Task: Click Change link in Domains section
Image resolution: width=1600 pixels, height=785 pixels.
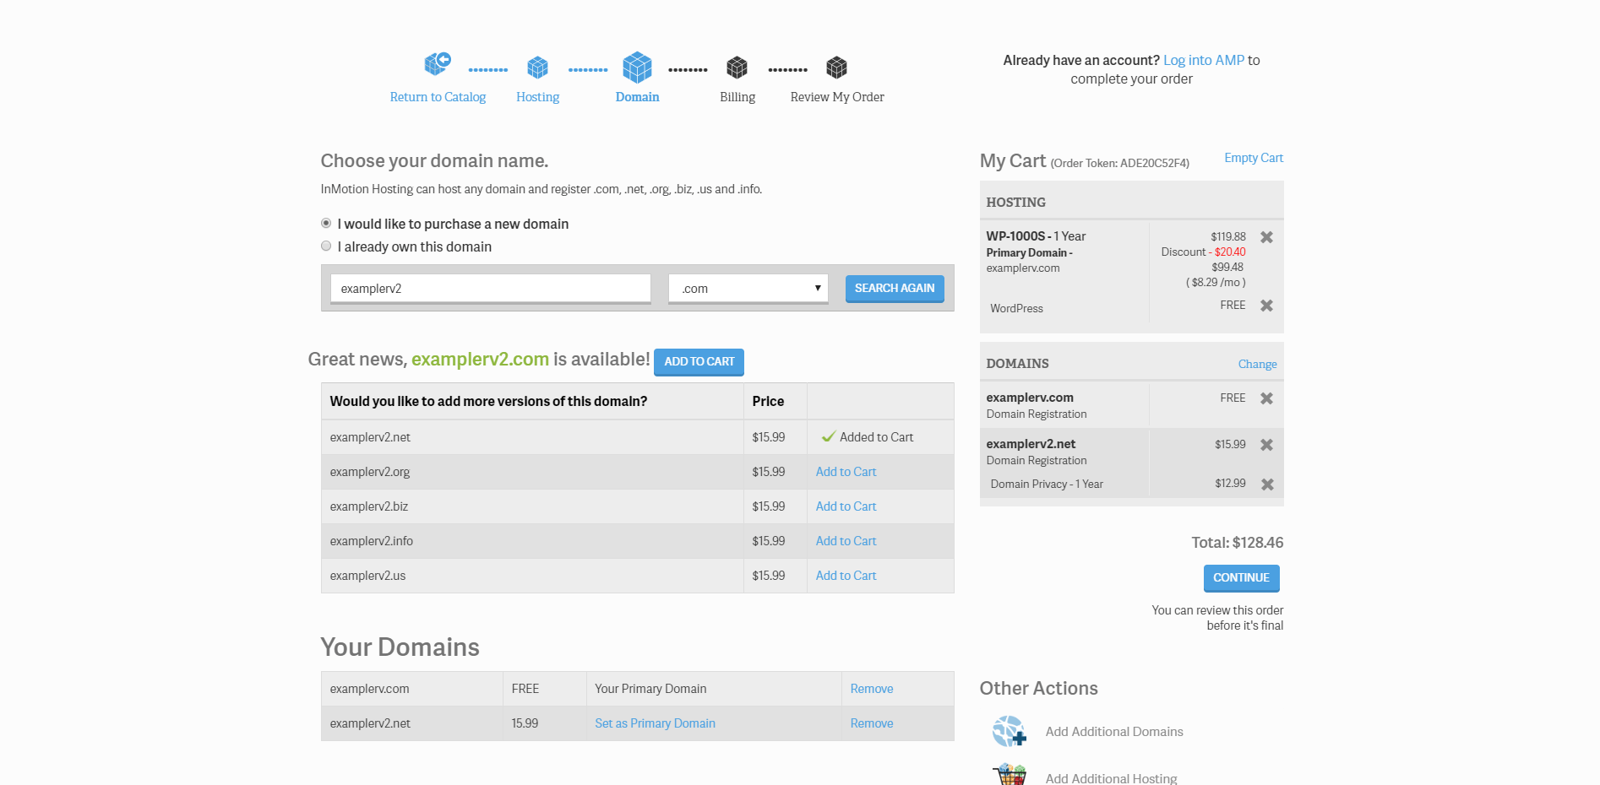Action: pos(1257,364)
